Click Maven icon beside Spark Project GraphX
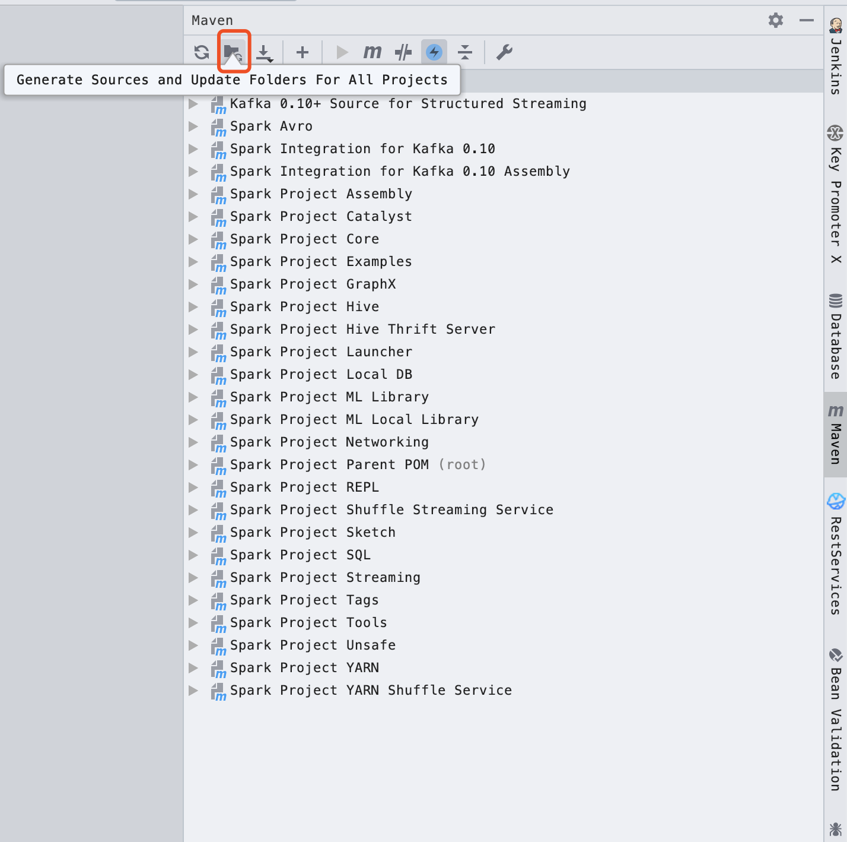Image resolution: width=847 pixels, height=842 pixels. tap(218, 285)
